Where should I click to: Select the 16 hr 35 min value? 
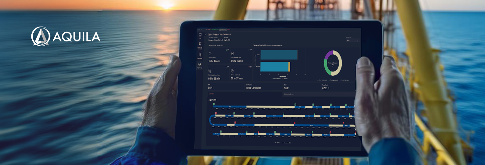pyautogui.click(x=214, y=61)
